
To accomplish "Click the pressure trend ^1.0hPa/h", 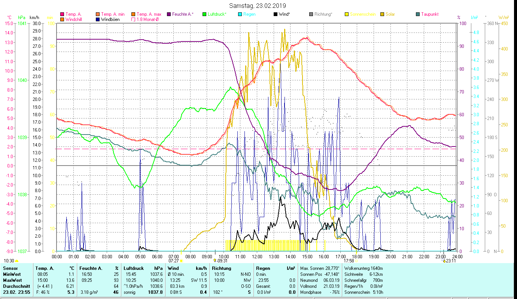I will (134, 286).
